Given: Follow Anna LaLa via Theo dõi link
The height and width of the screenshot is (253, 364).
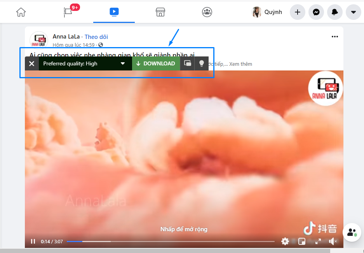Looking at the screenshot, I should (96, 36).
